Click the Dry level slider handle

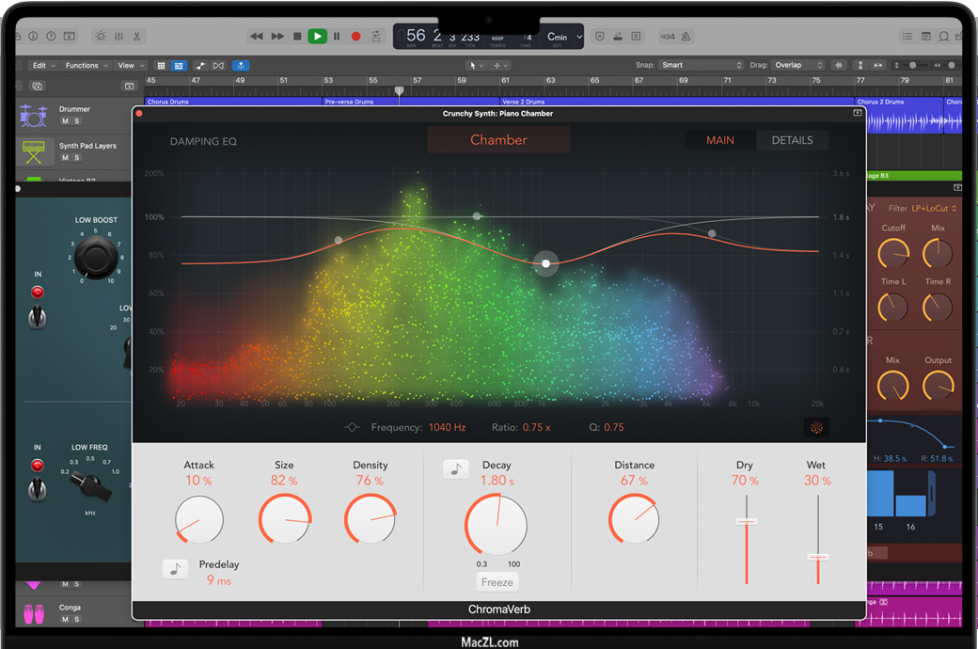coord(747,521)
